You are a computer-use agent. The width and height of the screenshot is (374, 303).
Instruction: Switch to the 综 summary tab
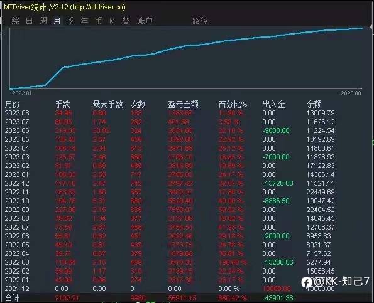click(x=15, y=21)
